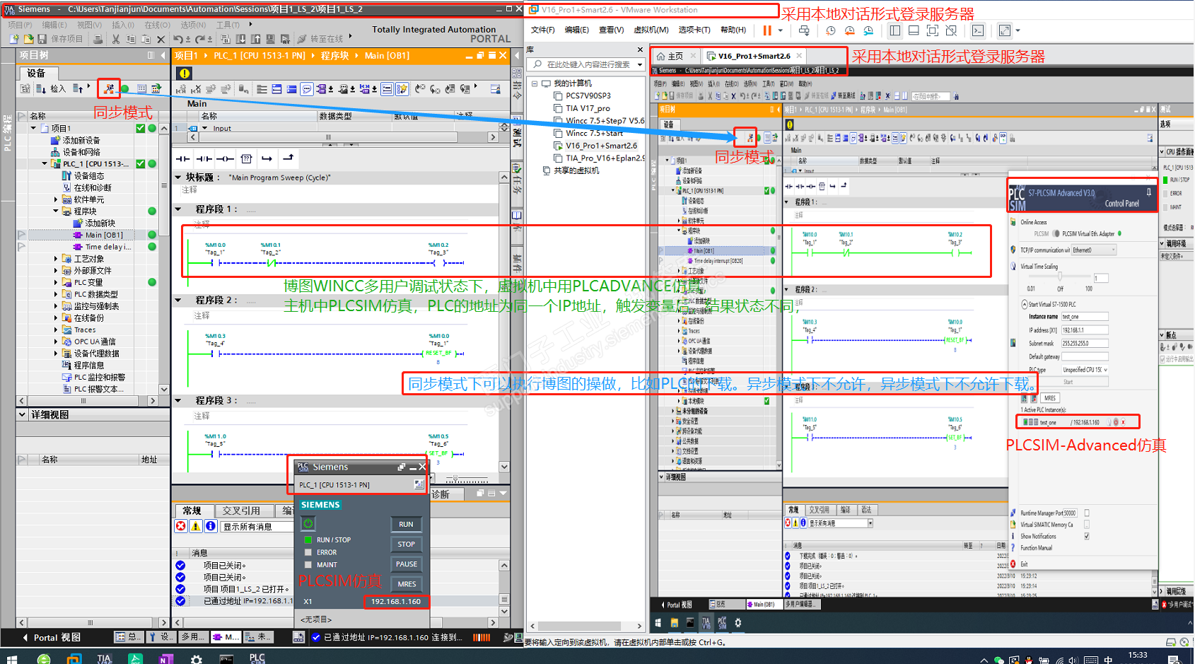Open Windows Start menu
The height and width of the screenshot is (664, 1195).
click(x=11, y=658)
